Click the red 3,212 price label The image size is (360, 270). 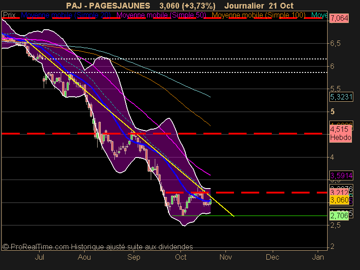pyautogui.click(x=339, y=192)
